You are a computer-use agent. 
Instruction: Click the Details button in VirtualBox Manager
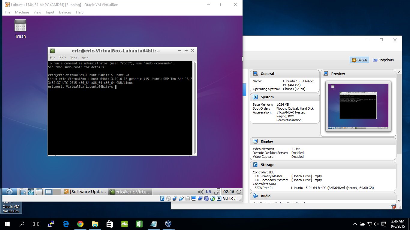[x=359, y=60]
